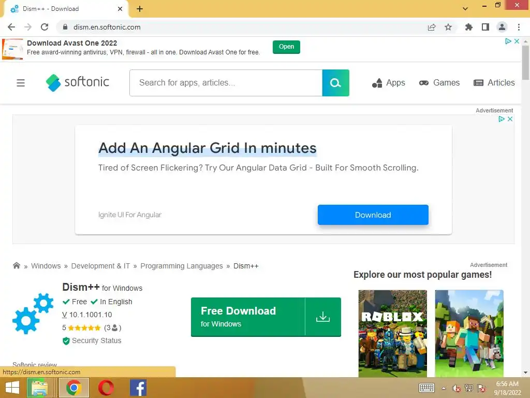Reload the Softonic page
This screenshot has width=530, height=398.
pyautogui.click(x=45, y=27)
